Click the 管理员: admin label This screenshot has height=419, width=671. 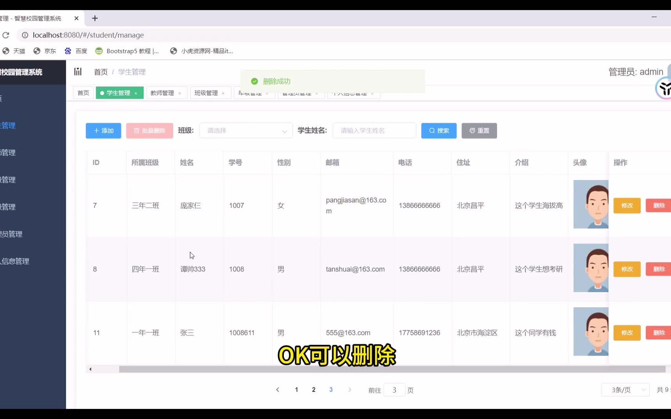pyautogui.click(x=636, y=72)
